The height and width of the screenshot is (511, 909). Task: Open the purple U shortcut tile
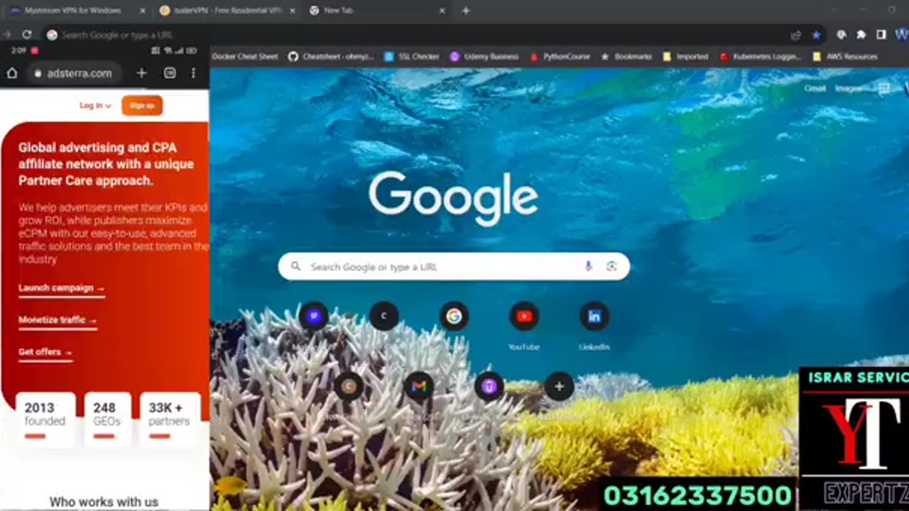click(489, 386)
